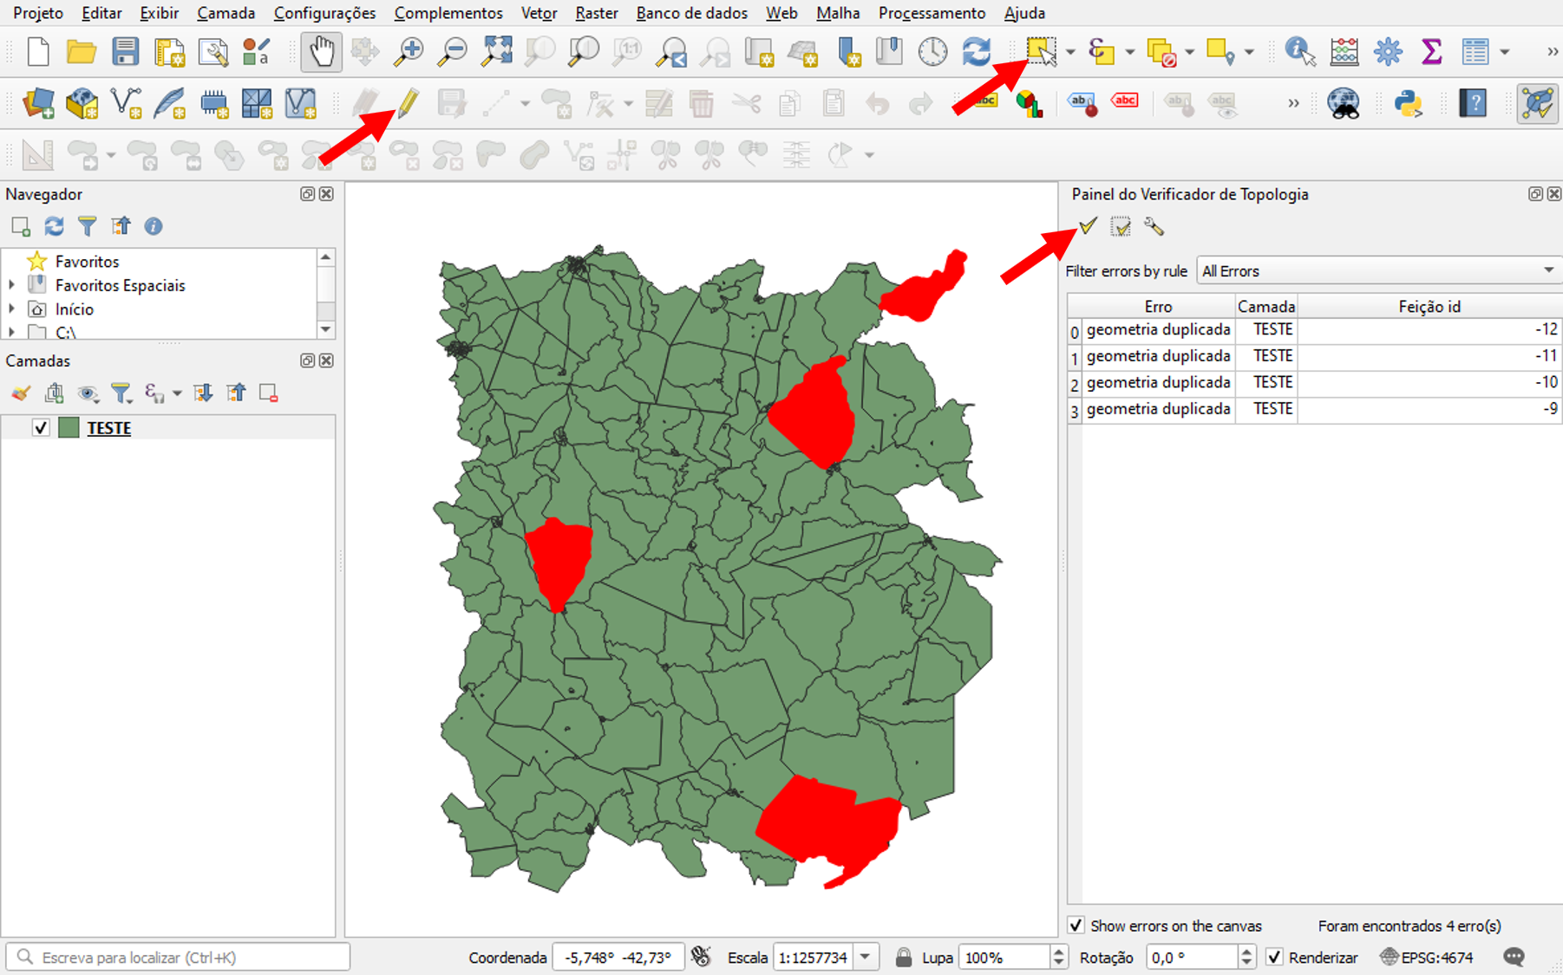Toggle visibility of TESTE layer
1563x975 pixels.
[41, 428]
